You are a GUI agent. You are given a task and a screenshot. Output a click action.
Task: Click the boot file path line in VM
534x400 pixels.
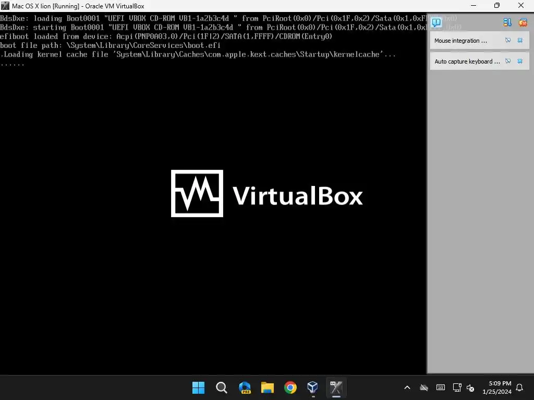pyautogui.click(x=111, y=45)
